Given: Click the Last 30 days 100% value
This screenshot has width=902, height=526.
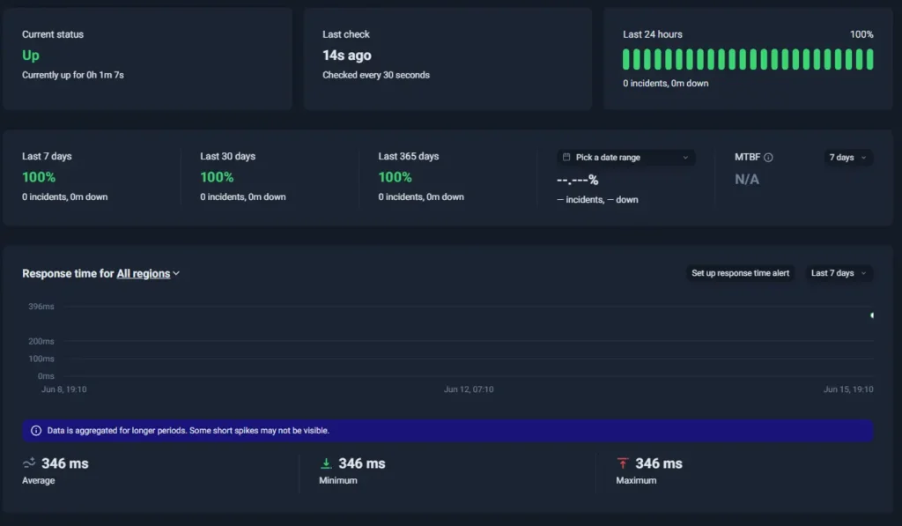Looking at the screenshot, I should tap(217, 177).
